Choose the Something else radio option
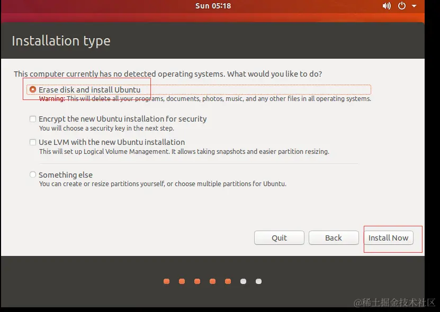This screenshot has height=312, width=440. (33, 175)
